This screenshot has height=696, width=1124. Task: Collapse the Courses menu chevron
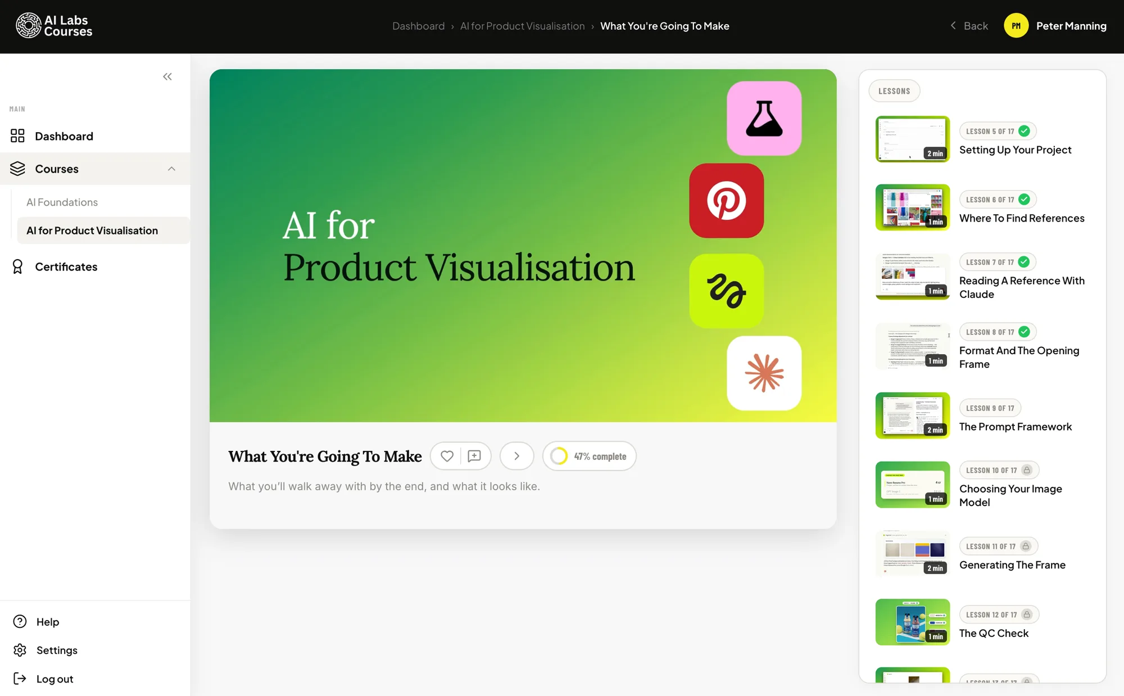171,169
